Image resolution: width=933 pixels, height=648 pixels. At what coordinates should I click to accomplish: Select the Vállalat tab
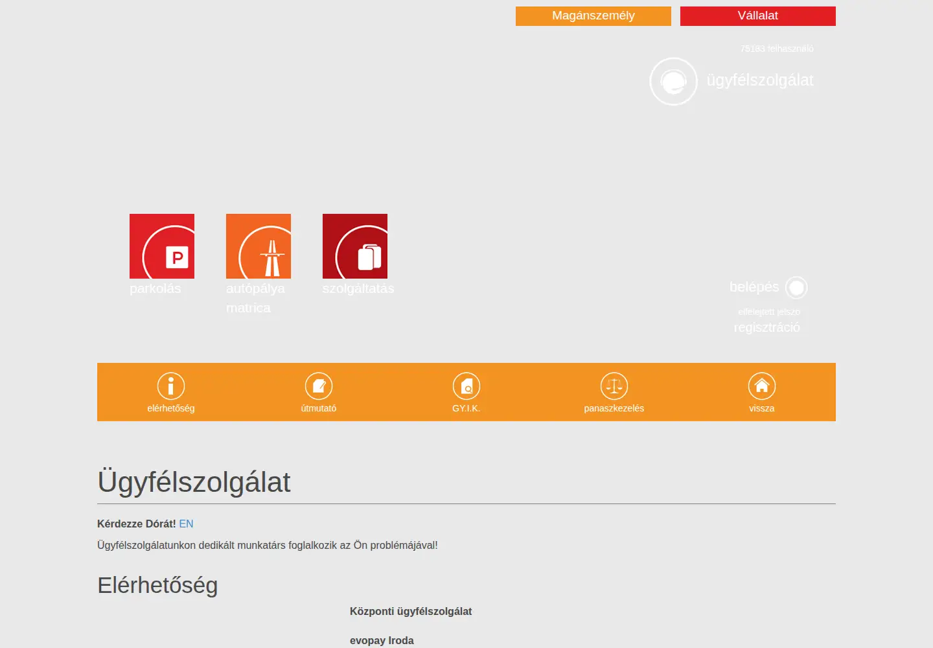758,16
